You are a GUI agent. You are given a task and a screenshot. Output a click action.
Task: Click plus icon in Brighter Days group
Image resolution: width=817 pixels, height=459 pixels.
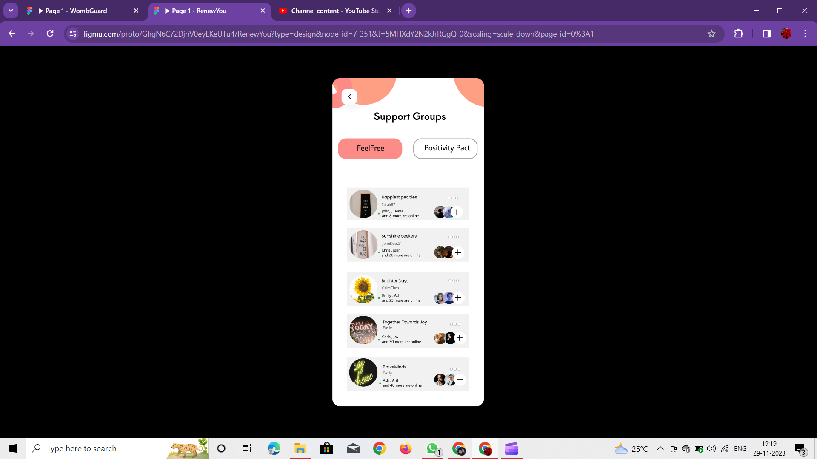[x=458, y=298]
